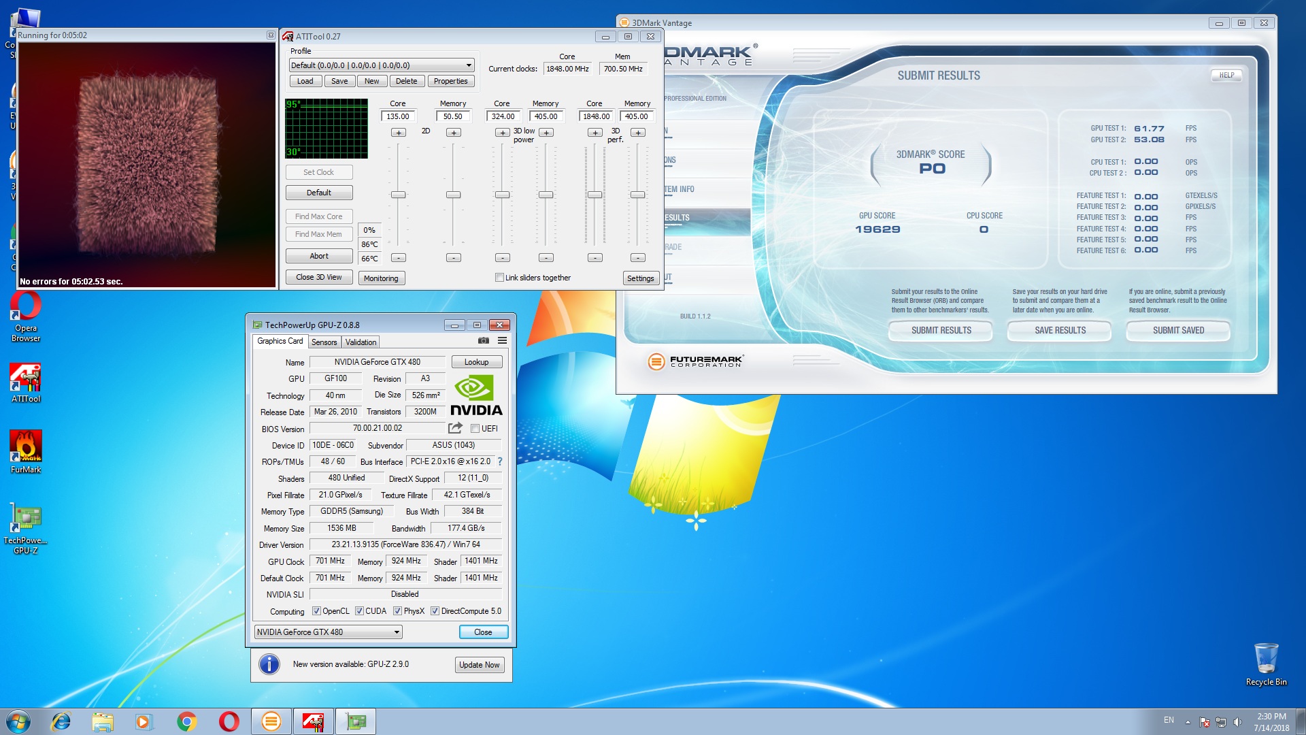1306x735 pixels.
Task: Click the BIOS export share icon
Action: click(455, 428)
